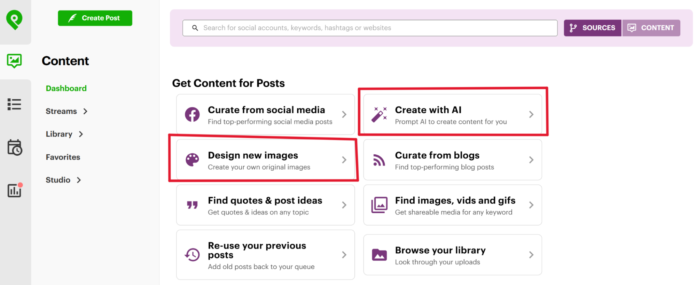696x285 pixels.
Task: Click the green Create Post button
Action: tap(95, 18)
